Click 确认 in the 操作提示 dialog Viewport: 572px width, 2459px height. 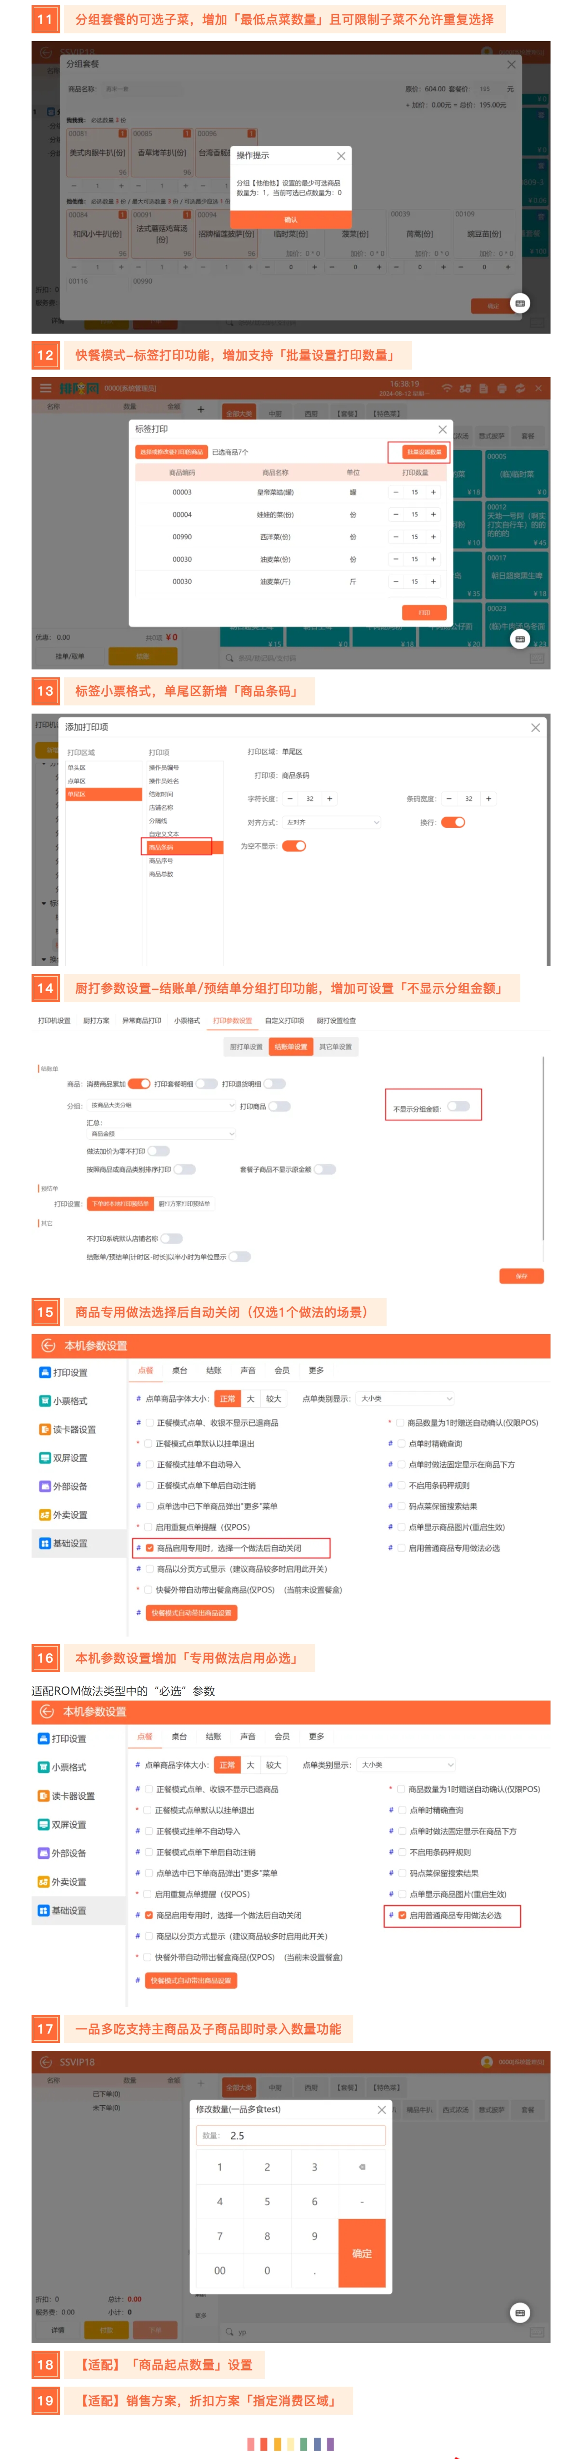tap(291, 220)
